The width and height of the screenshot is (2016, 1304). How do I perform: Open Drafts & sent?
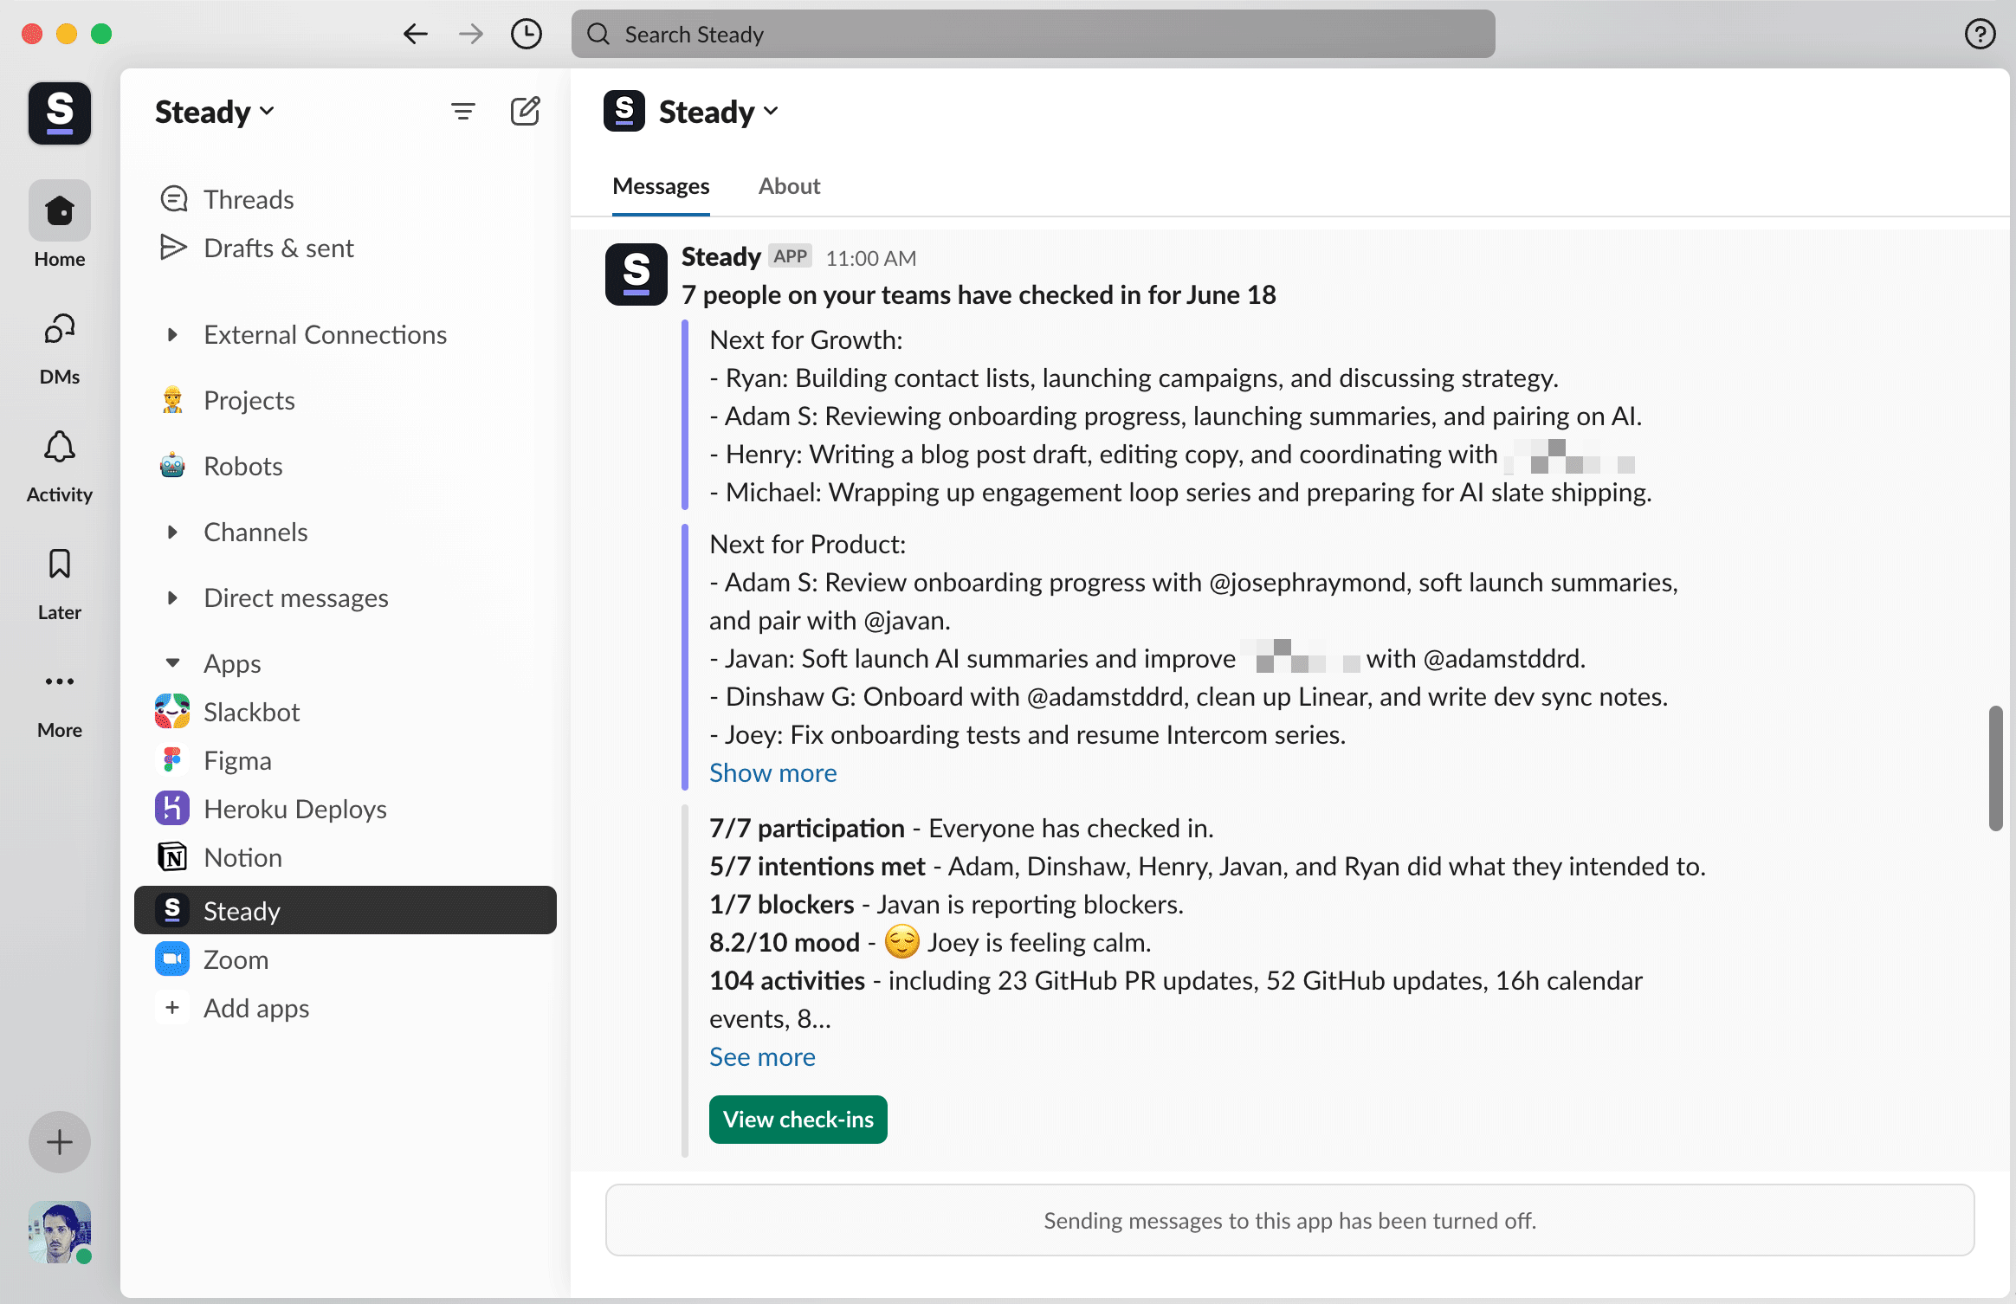pyautogui.click(x=346, y=248)
